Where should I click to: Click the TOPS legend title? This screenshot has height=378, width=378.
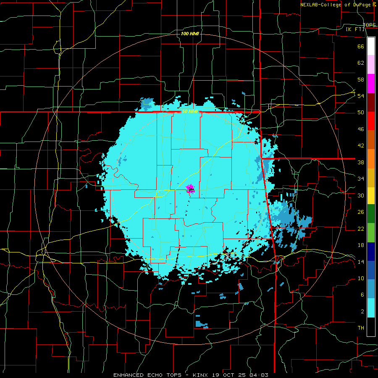pos(369,25)
